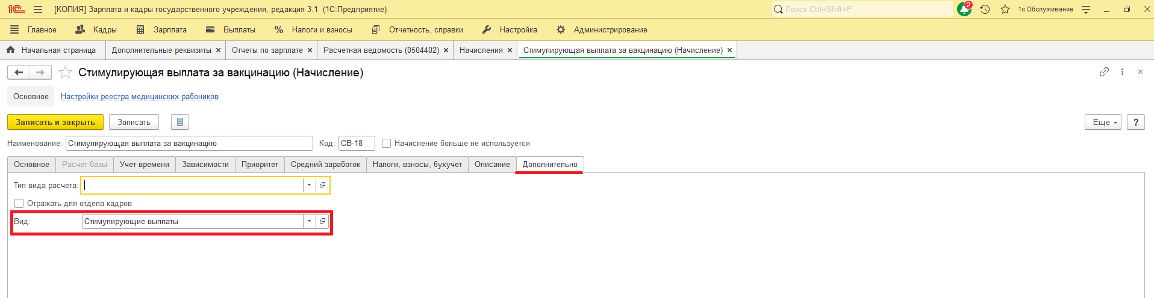
Task: Open the Выплаты menu section
Action: click(x=231, y=29)
